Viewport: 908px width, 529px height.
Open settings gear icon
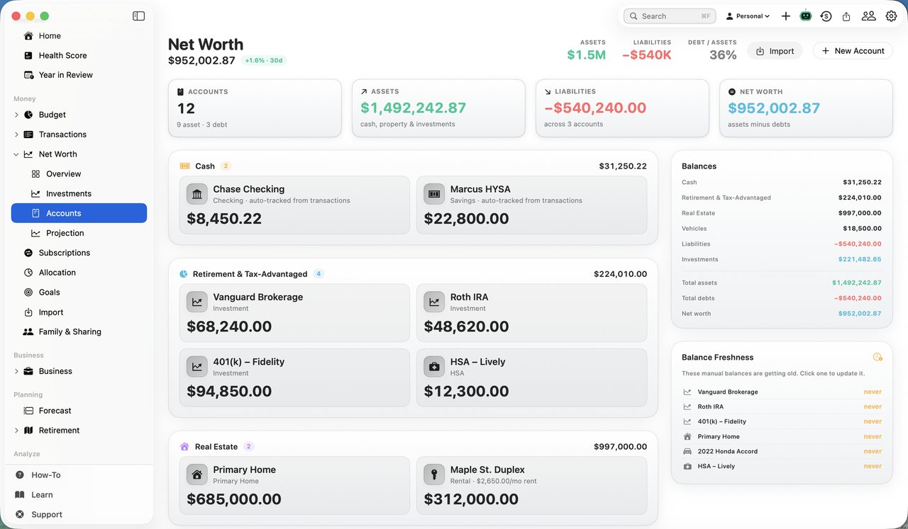point(891,16)
